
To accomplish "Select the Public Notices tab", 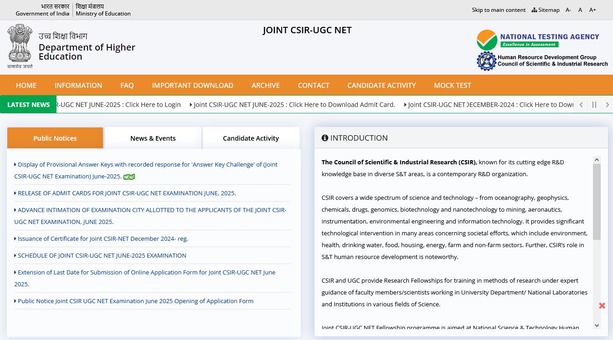I will (x=55, y=138).
